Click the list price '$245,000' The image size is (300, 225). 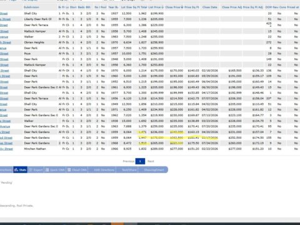(x=157, y=31)
